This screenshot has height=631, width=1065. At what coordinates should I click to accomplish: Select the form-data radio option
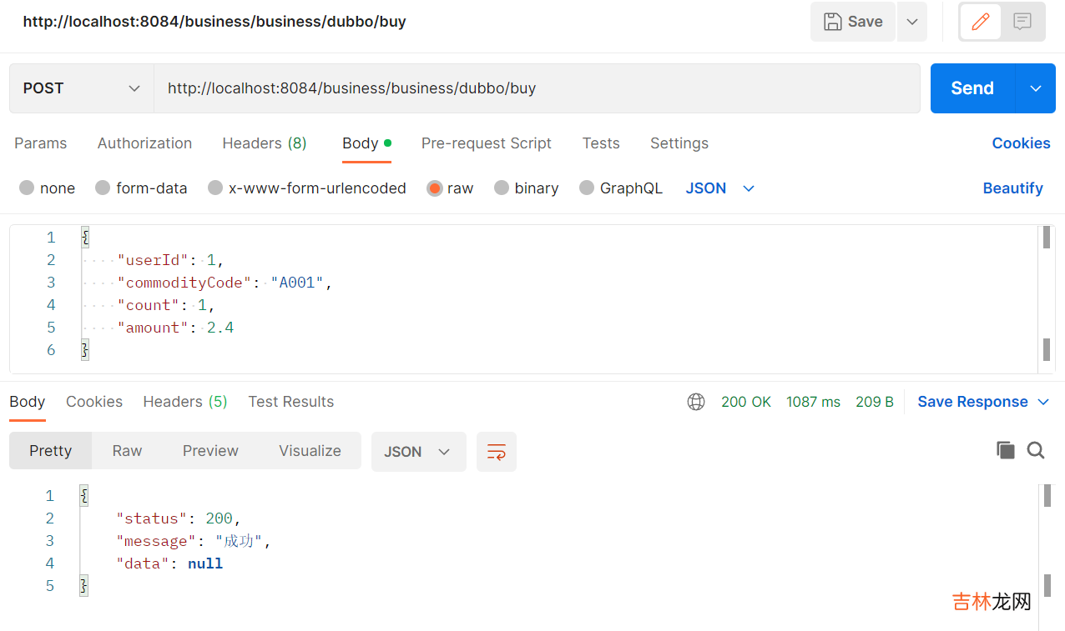[103, 188]
